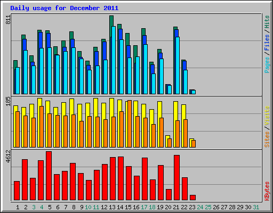The width and height of the screenshot is (273, 213).
Task: Click day '22' on the x-axis
Action: pos(184,207)
